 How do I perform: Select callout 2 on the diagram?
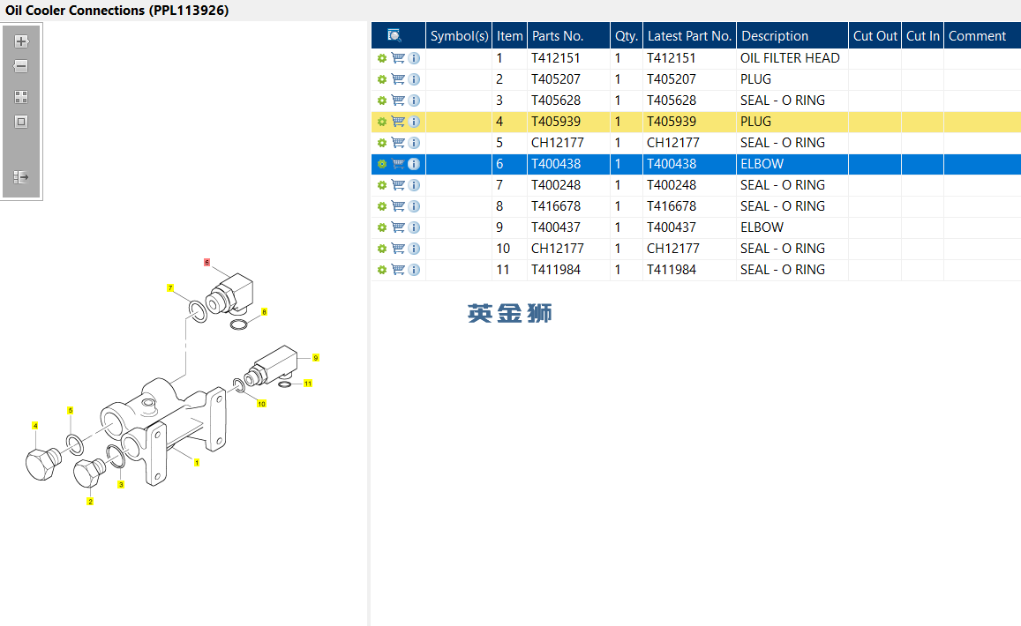point(90,501)
